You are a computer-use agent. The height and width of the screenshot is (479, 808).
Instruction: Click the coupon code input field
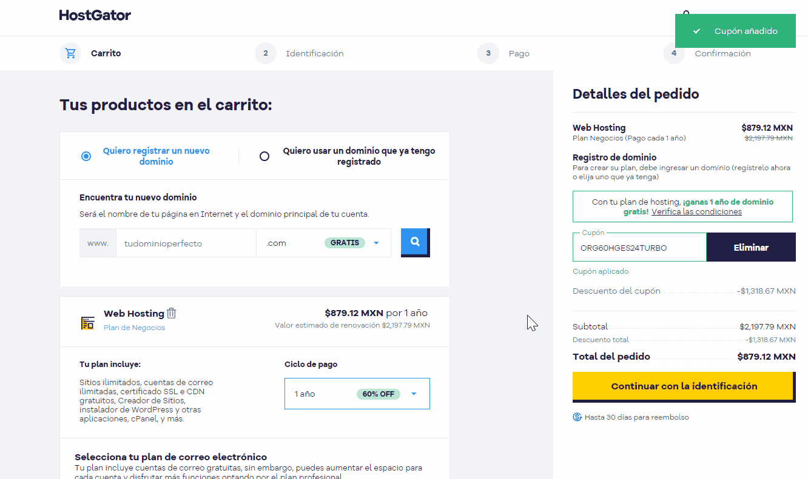[639, 247]
